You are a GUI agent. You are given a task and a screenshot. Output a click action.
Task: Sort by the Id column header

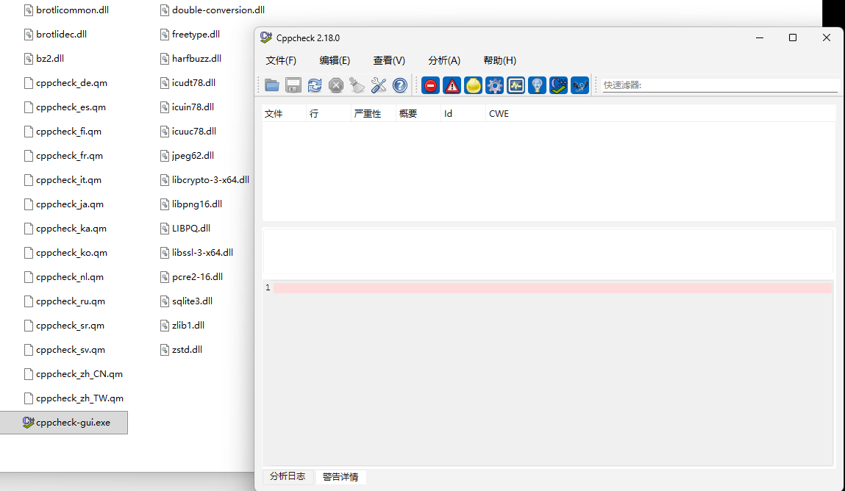(x=463, y=114)
